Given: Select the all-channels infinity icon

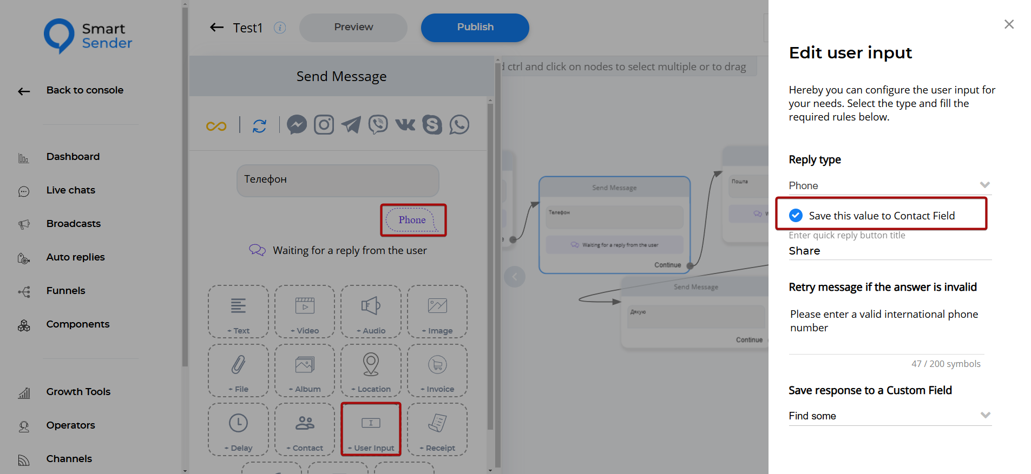Looking at the screenshot, I should (216, 126).
